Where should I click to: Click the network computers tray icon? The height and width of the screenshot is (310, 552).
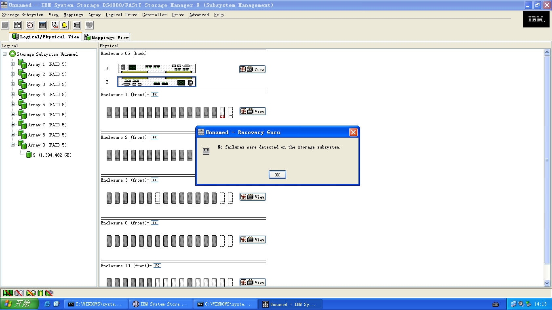tap(513, 304)
